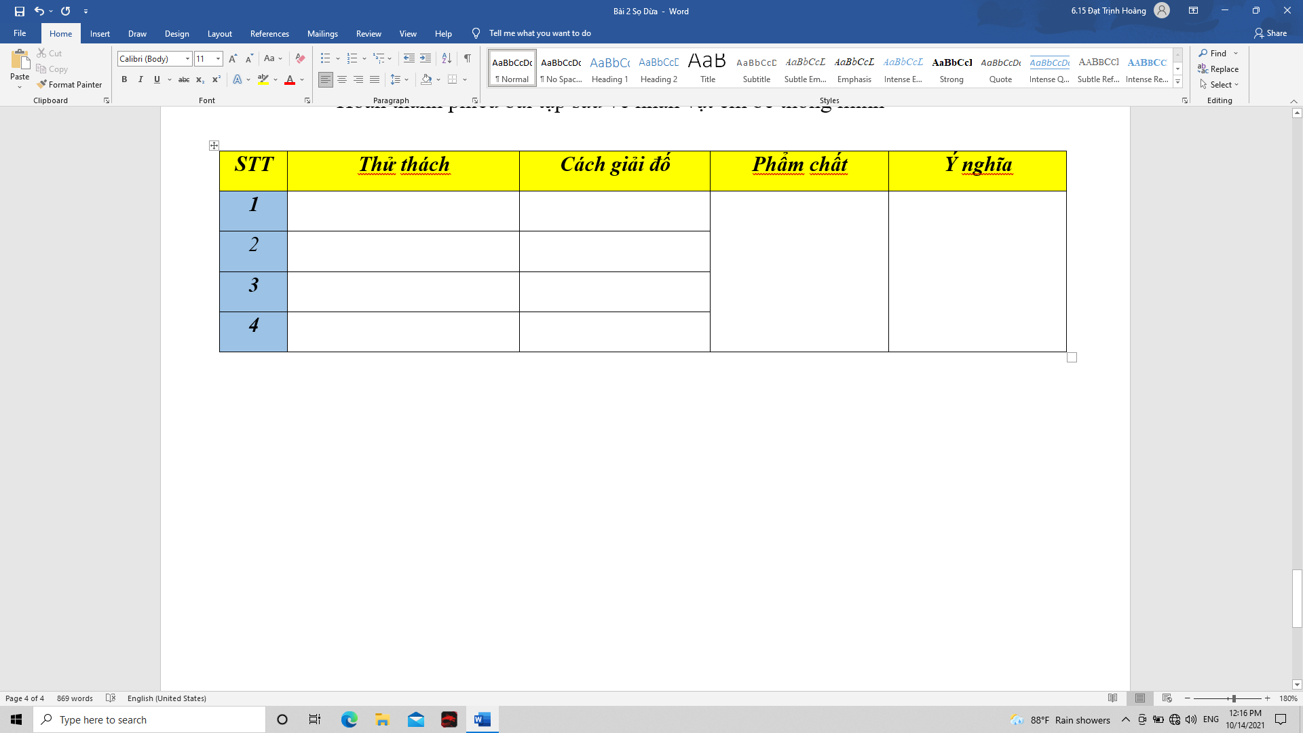Switch to the Design tab

click(176, 33)
